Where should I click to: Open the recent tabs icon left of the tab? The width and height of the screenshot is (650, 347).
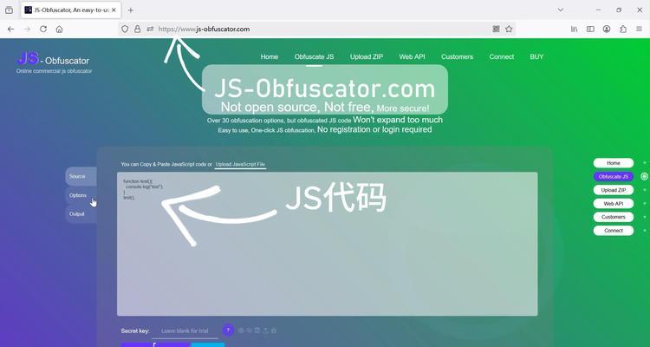pos(10,10)
